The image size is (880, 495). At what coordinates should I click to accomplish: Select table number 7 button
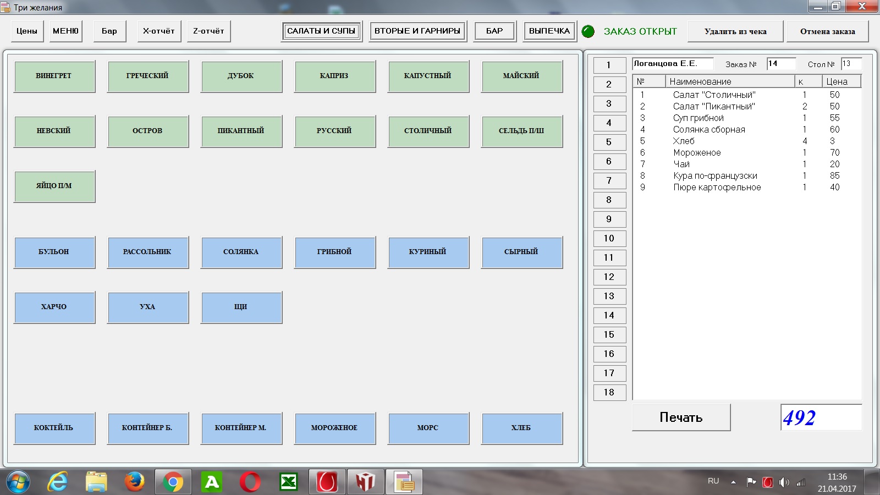(609, 180)
